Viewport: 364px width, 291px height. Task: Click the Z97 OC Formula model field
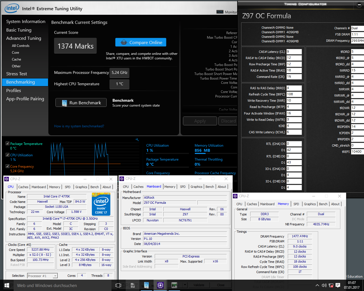click(x=169, y=203)
